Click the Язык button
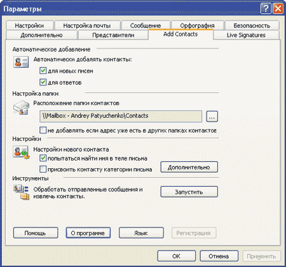286x267 pixels. (x=141, y=233)
